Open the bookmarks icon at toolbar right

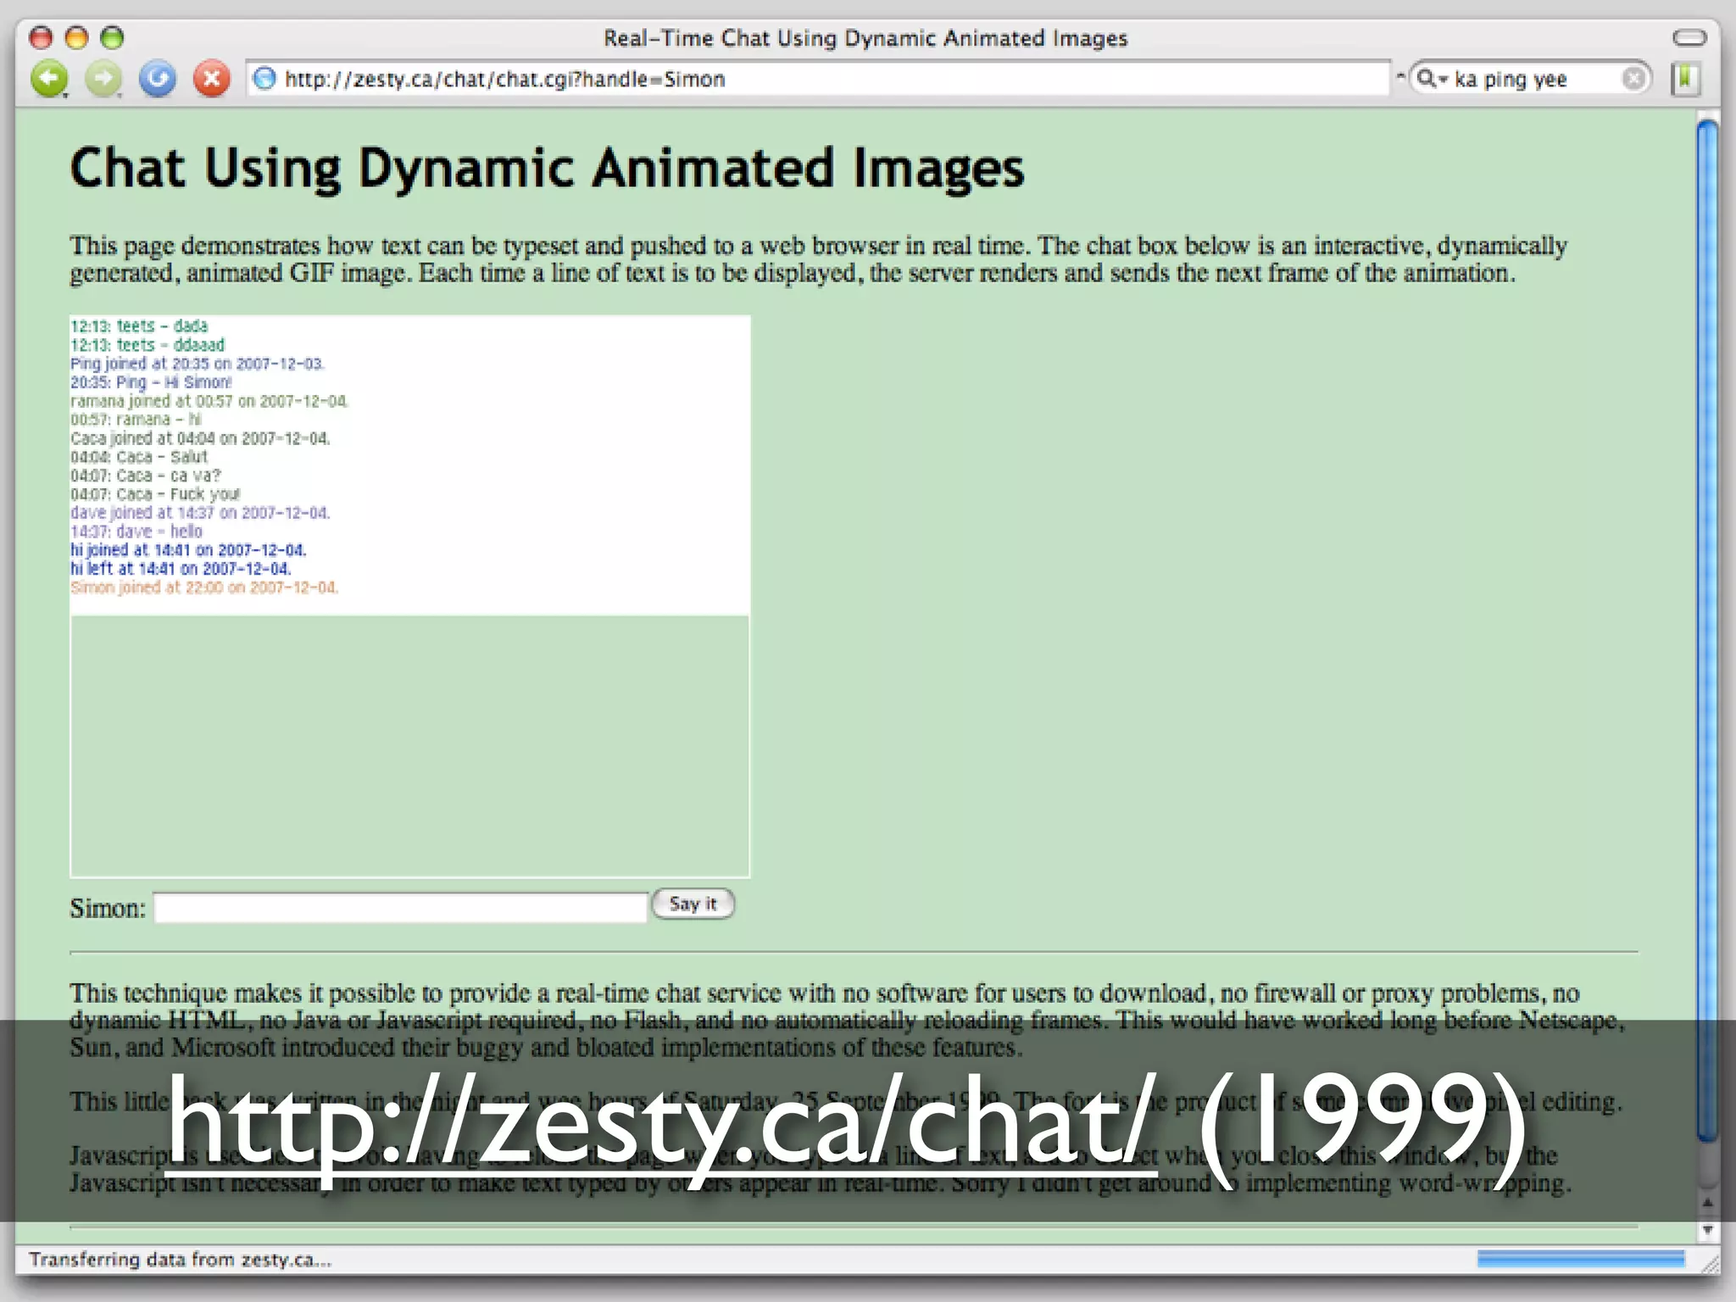[x=1685, y=80]
